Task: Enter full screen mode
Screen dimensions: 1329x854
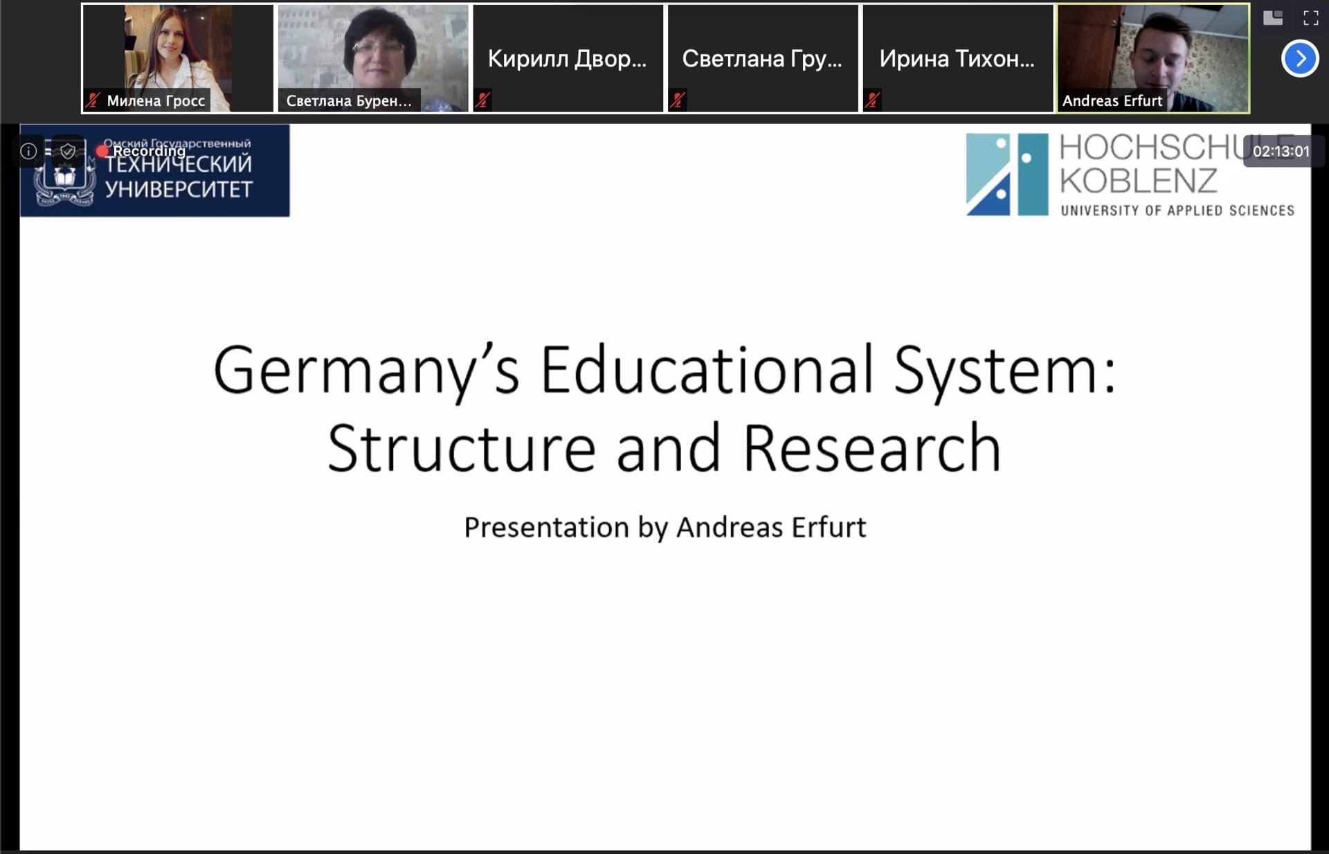Action: (x=1310, y=18)
